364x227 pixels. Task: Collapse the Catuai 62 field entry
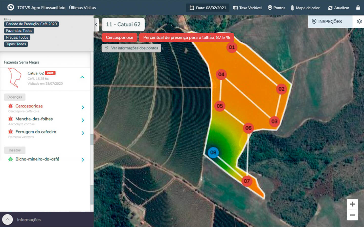tap(82, 77)
